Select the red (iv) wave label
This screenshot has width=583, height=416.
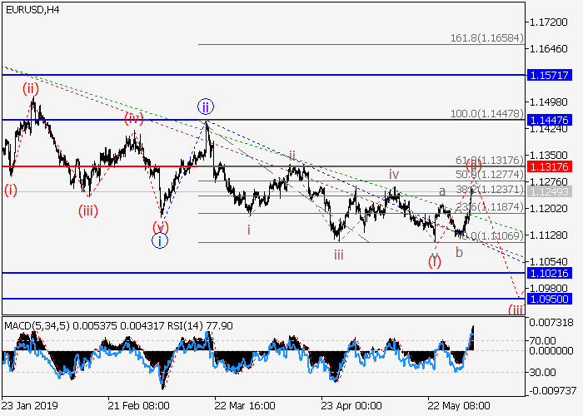[134, 118]
